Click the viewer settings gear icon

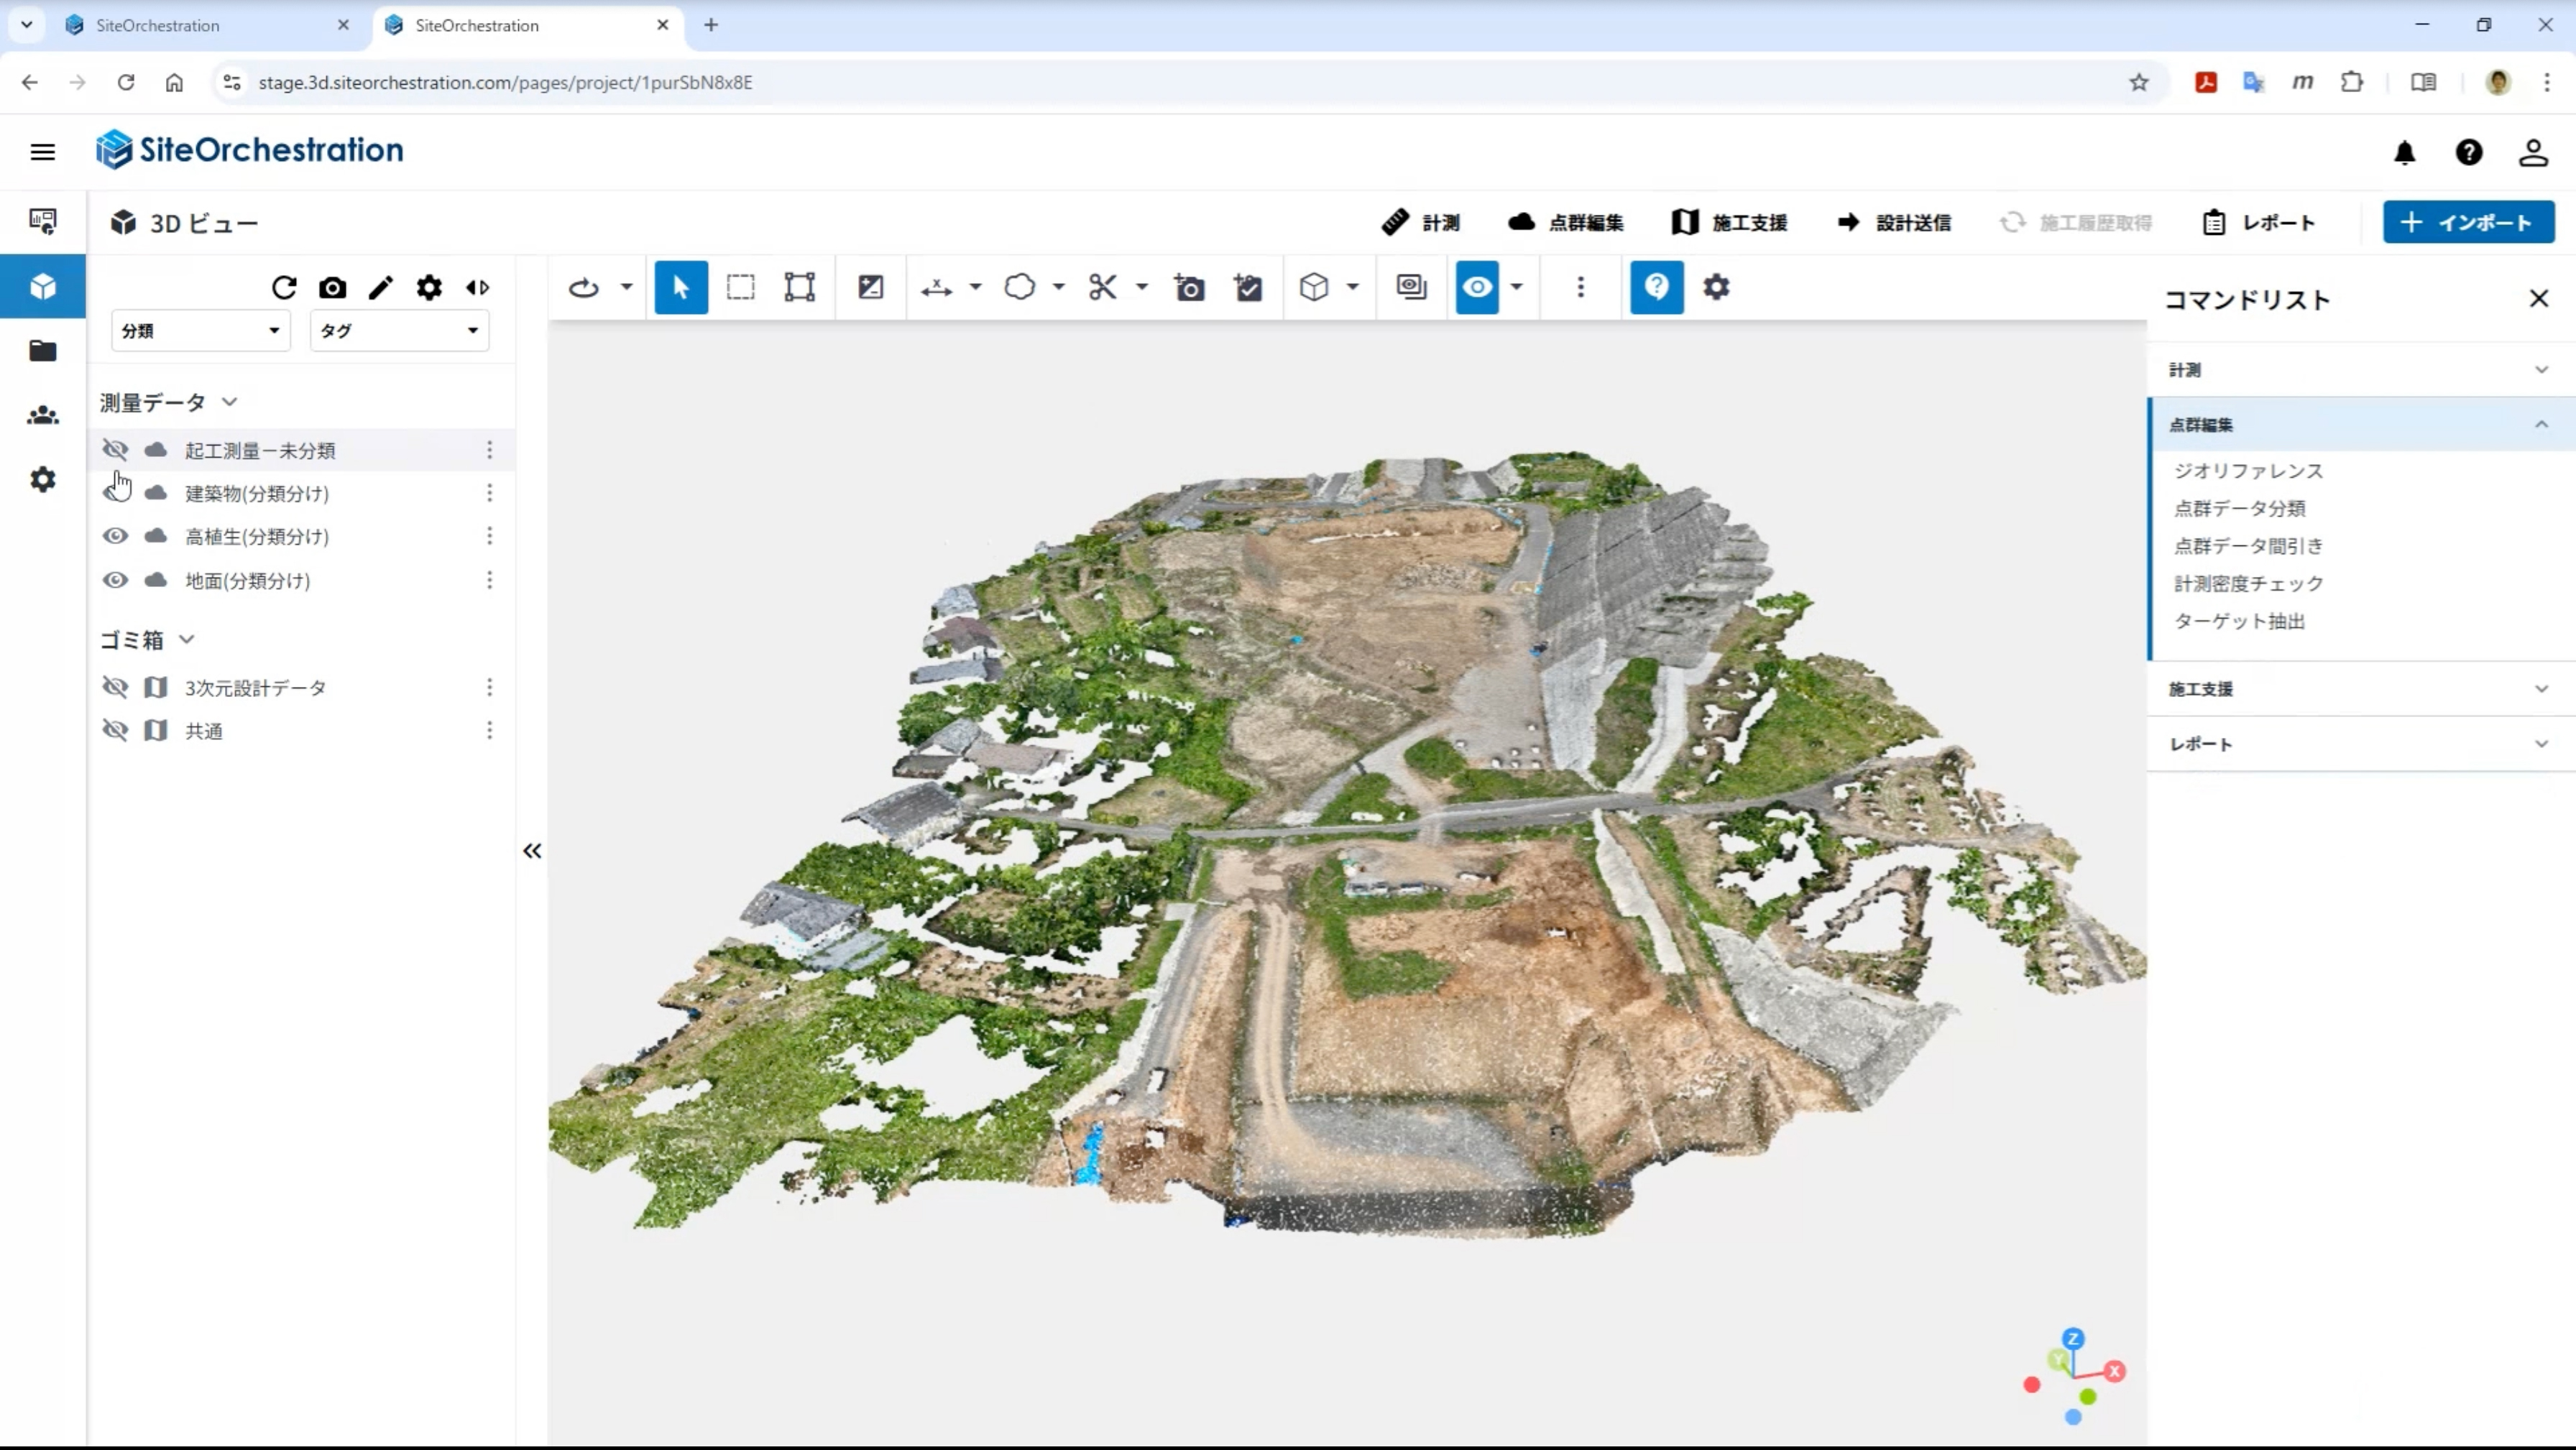point(1716,288)
